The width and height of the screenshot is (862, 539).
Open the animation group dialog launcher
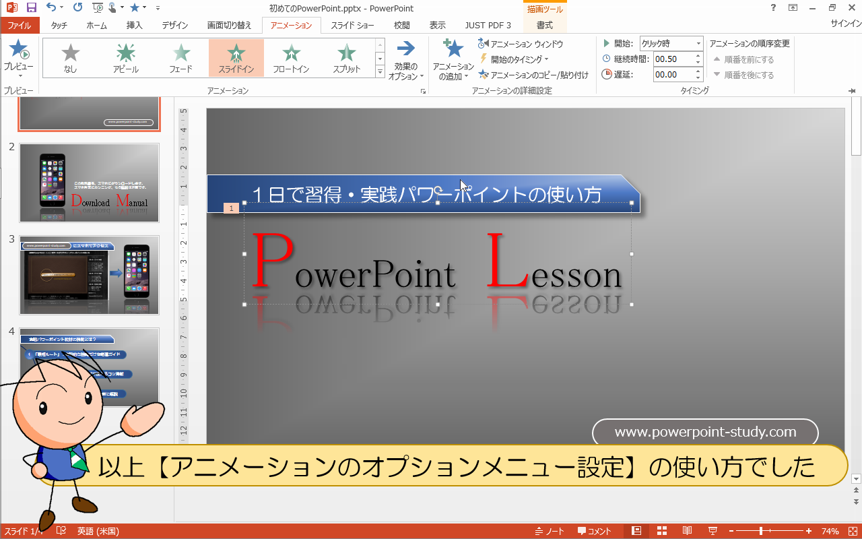tap(423, 91)
